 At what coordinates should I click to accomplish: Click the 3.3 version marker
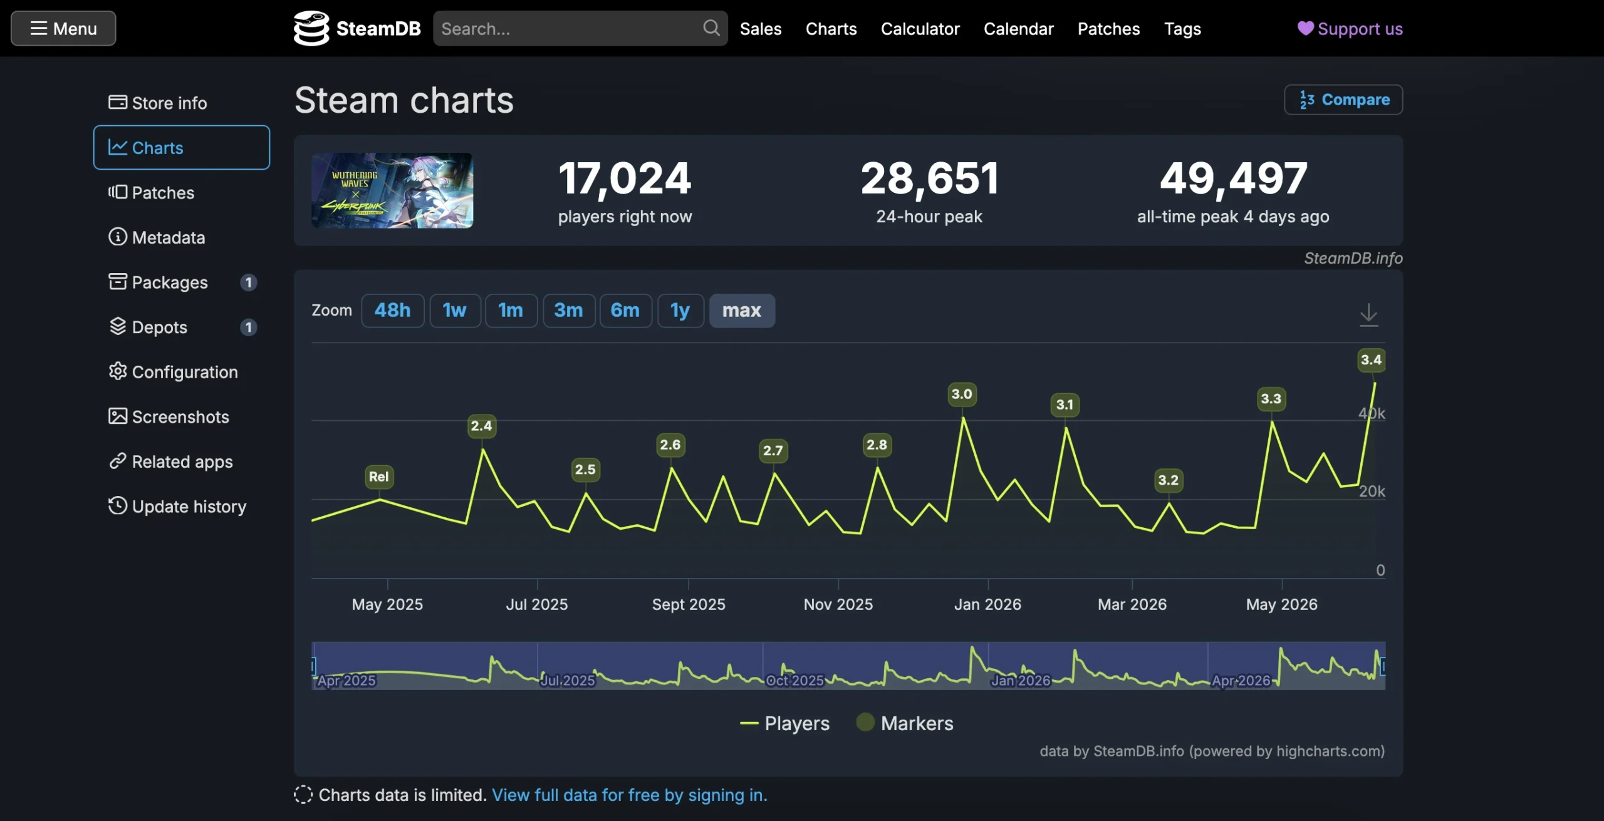coord(1271,399)
